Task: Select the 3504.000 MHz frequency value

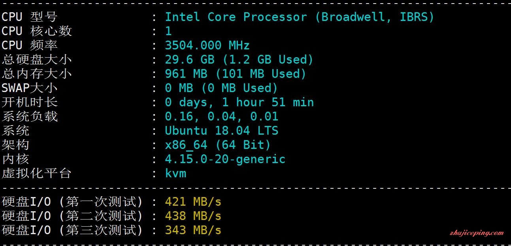Action: (x=207, y=45)
